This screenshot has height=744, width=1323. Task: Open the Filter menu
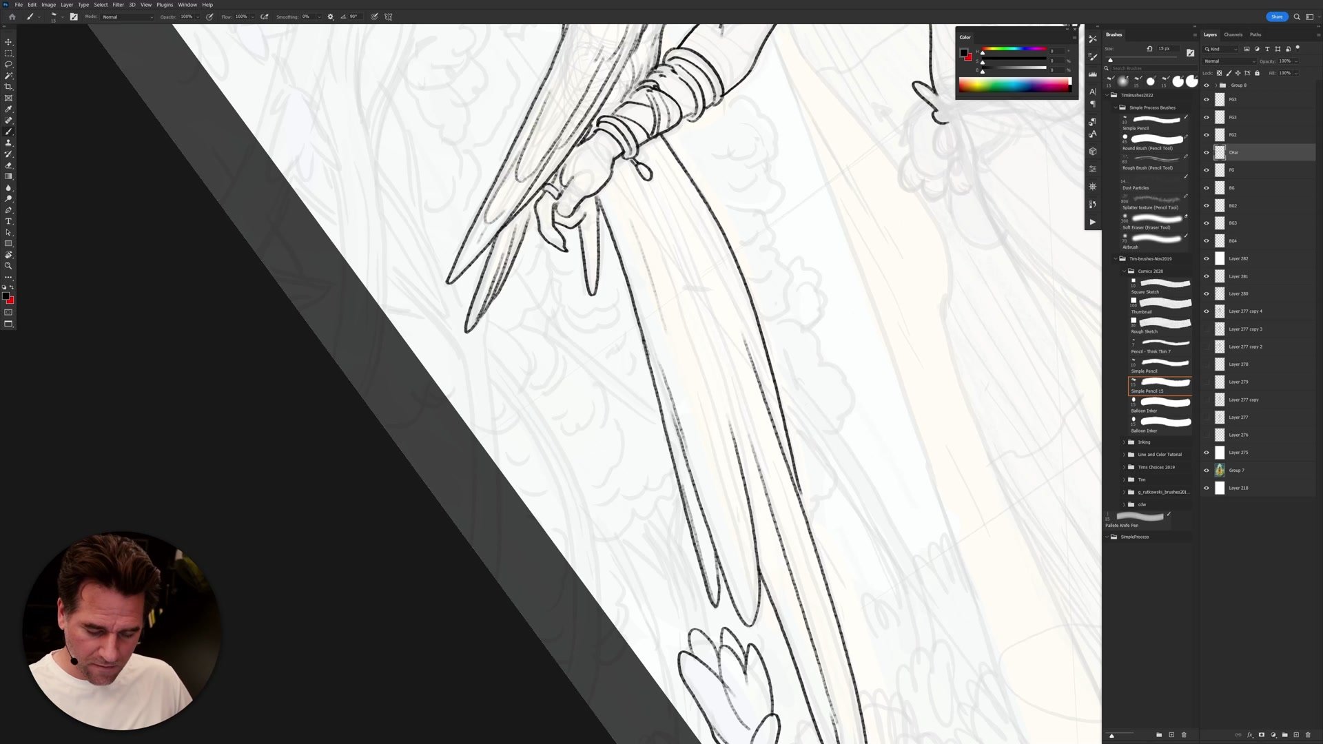click(118, 5)
